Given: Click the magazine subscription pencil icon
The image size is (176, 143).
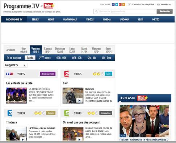Looking at the screenshot, I should pos(129,4).
